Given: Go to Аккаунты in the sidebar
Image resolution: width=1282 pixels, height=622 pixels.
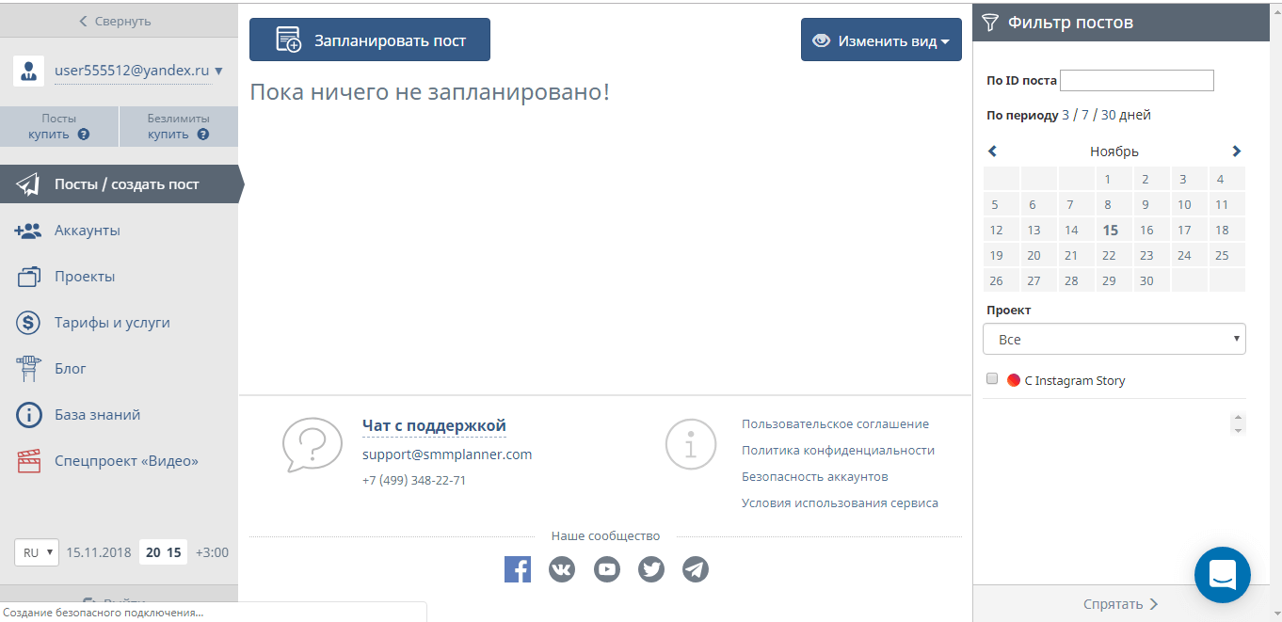Looking at the screenshot, I should click(88, 231).
